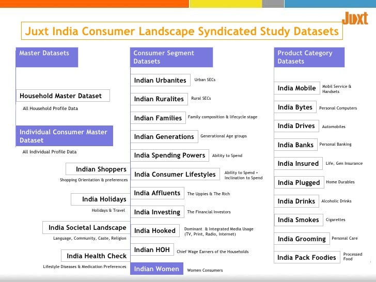Image resolution: width=376 pixels, height=282 pixels.
Task: Click the India Consumer Lifestyles box
Action: [x=175, y=174]
